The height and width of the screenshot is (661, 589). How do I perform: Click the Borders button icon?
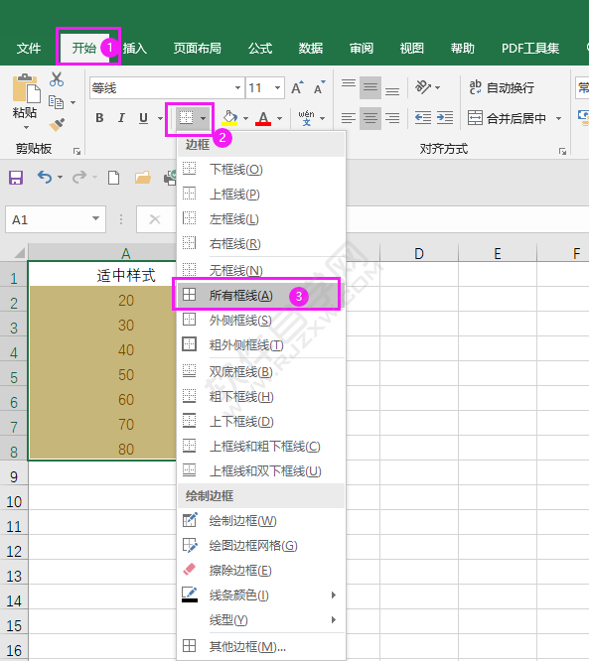pos(186,118)
